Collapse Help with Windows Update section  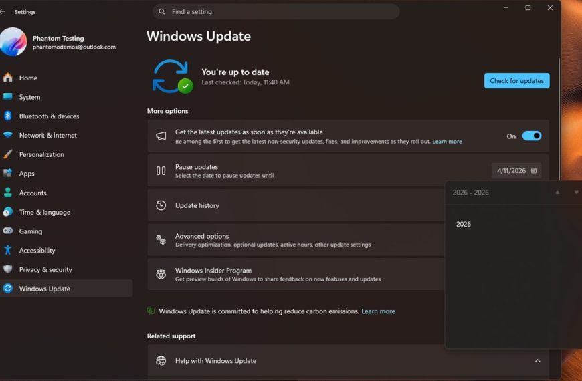[x=537, y=360]
